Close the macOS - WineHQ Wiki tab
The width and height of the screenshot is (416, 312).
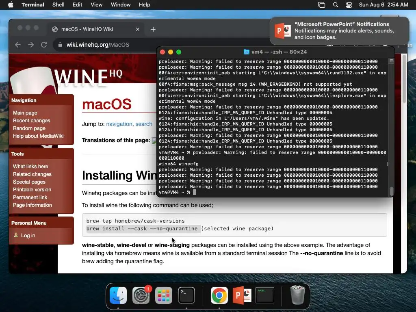(x=138, y=29)
